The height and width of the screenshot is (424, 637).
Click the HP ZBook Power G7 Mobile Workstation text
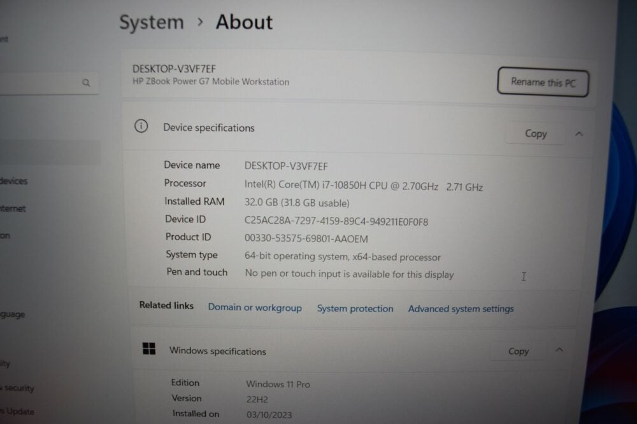coord(211,81)
